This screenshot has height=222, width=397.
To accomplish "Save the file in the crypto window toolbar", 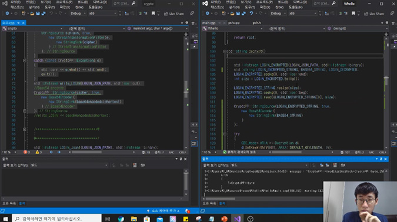I will pos(38,14).
